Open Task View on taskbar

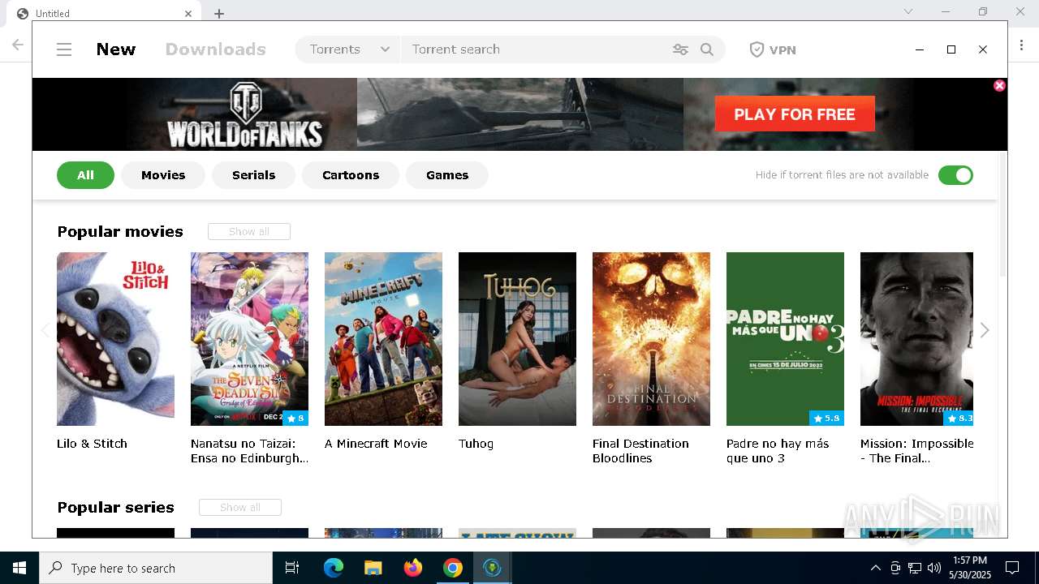(x=292, y=568)
